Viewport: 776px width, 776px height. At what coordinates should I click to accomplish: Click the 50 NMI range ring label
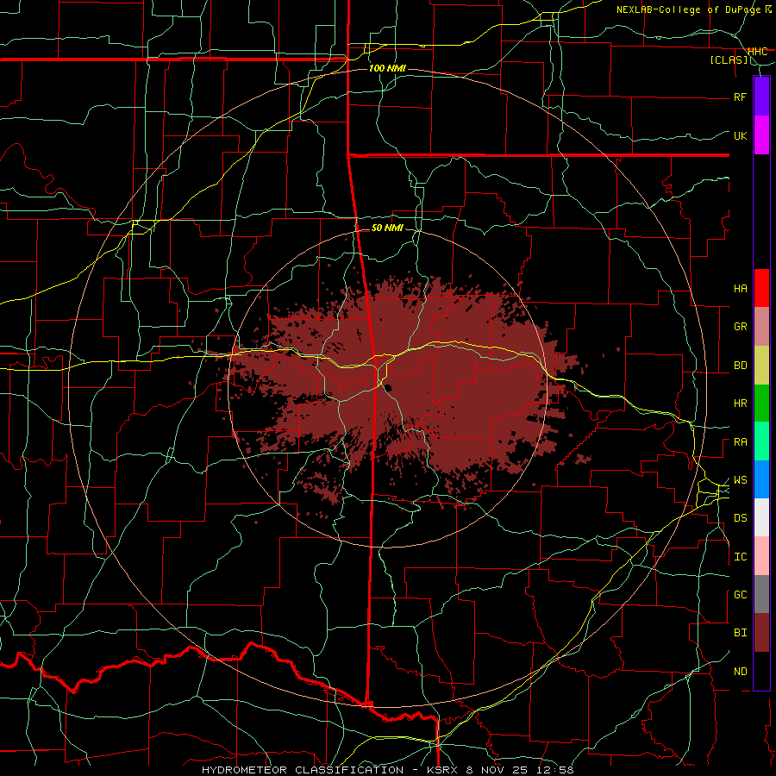tap(387, 228)
